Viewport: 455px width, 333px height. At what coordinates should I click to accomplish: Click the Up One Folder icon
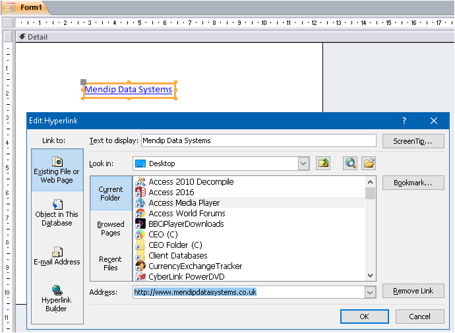[323, 164]
